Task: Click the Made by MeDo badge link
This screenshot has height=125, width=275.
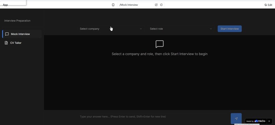Action: tap(256, 121)
